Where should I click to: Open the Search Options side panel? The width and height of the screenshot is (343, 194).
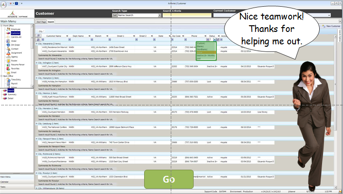pyautogui.click(x=340, y=36)
